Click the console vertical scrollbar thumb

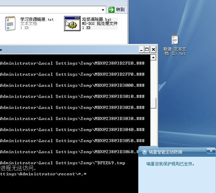coord(153,103)
